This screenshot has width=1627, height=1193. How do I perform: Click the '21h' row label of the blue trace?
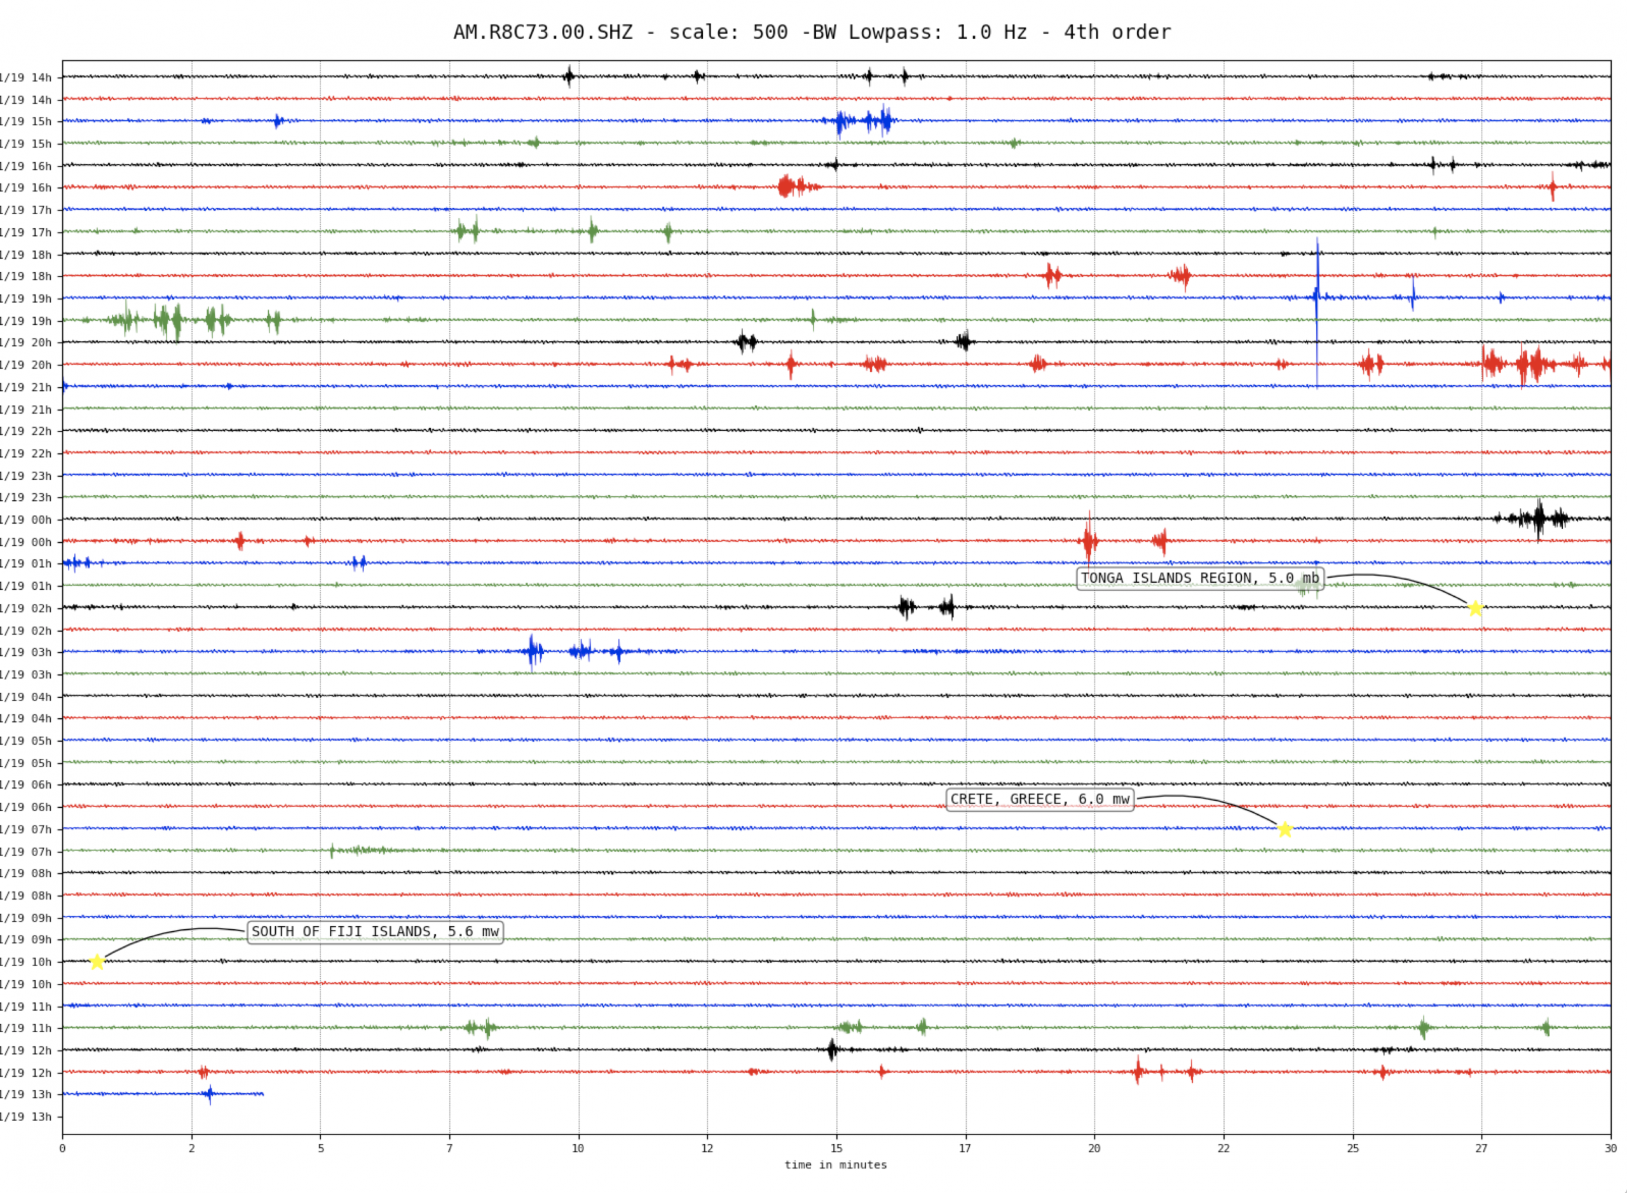[26, 387]
